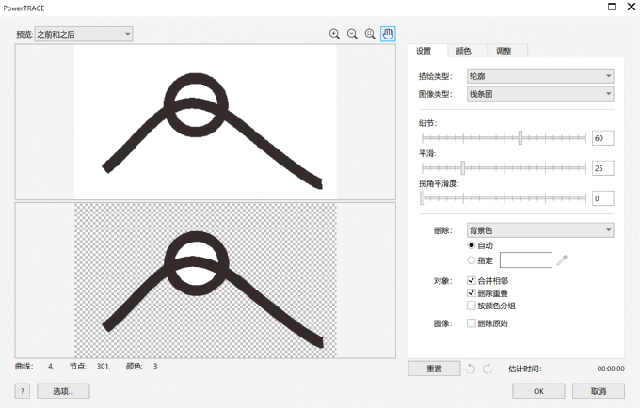The width and height of the screenshot is (640, 408).
Task: Click the redo arrow icon
Action: (x=488, y=369)
